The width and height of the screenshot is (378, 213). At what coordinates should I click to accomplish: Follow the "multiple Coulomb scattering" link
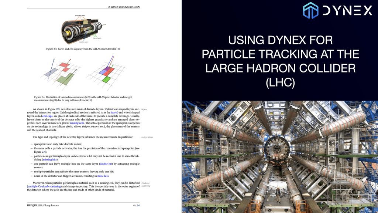44,186
